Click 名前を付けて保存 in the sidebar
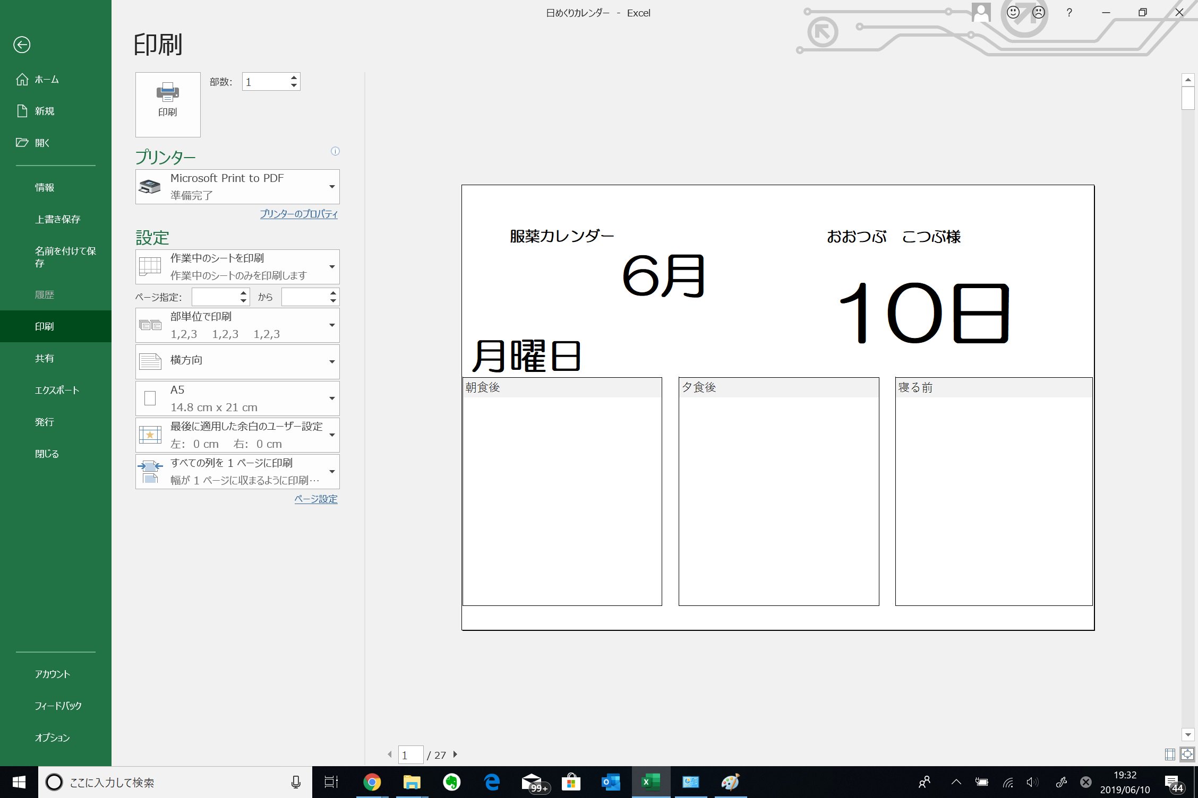1198x798 pixels. coord(56,257)
